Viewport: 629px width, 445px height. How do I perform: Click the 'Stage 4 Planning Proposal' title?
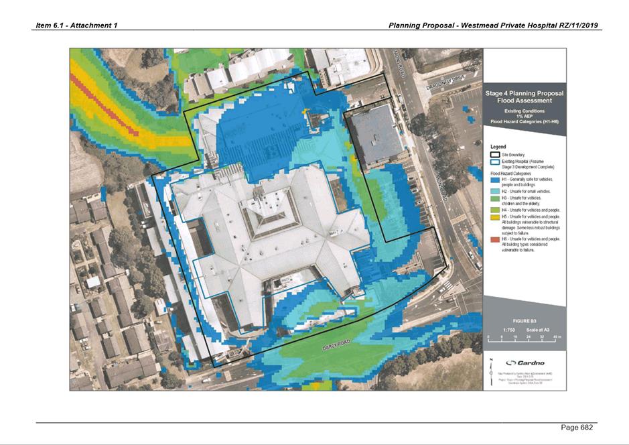point(524,93)
